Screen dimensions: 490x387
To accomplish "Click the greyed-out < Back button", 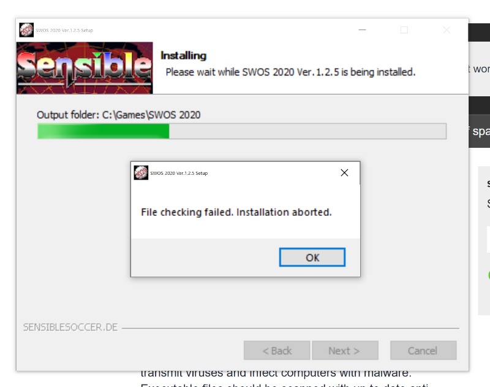I will [277, 350].
